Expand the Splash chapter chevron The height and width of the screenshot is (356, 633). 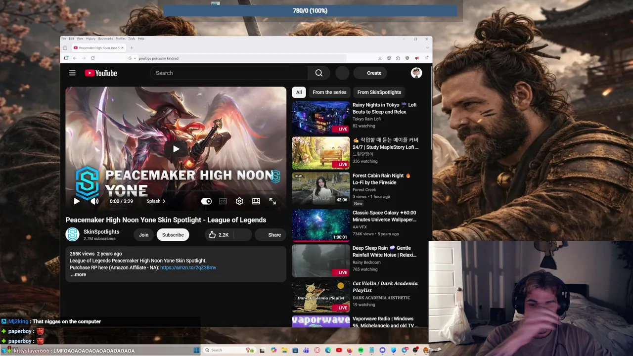[164, 201]
